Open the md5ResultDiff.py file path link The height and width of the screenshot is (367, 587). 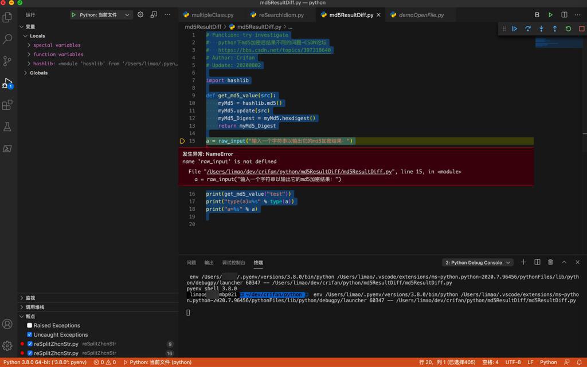click(299, 171)
